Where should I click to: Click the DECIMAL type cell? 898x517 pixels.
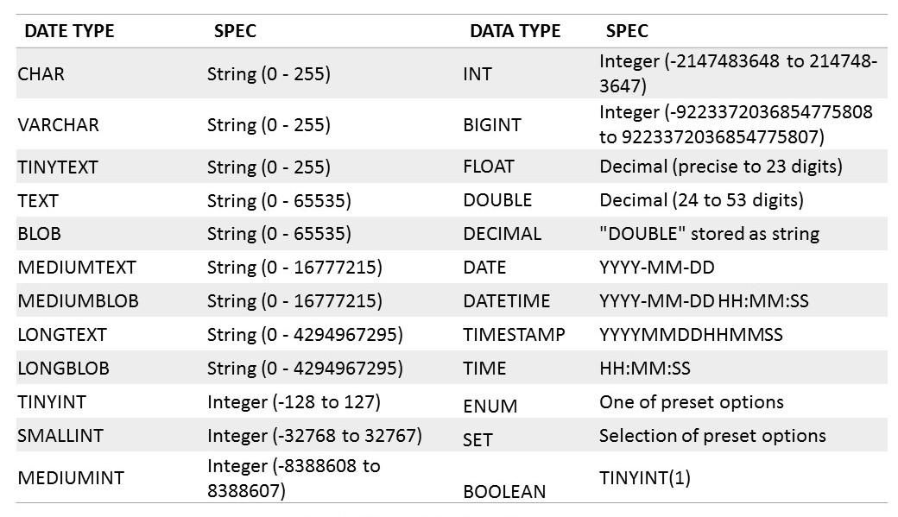click(x=502, y=234)
